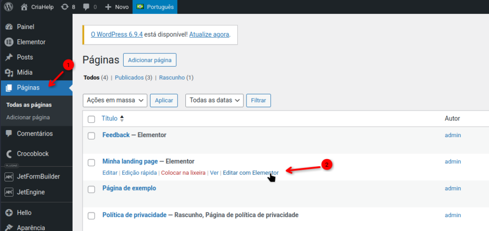The image size is (489, 231).
Task: Click the Painel dashboard icon in sidebar
Action: [9, 27]
